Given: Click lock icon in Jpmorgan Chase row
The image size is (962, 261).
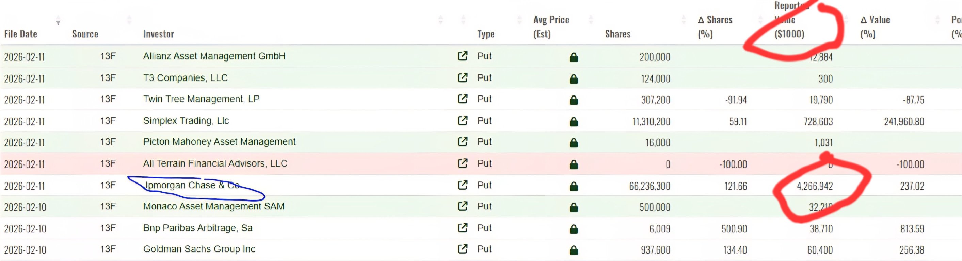Looking at the screenshot, I should pyautogui.click(x=574, y=186).
